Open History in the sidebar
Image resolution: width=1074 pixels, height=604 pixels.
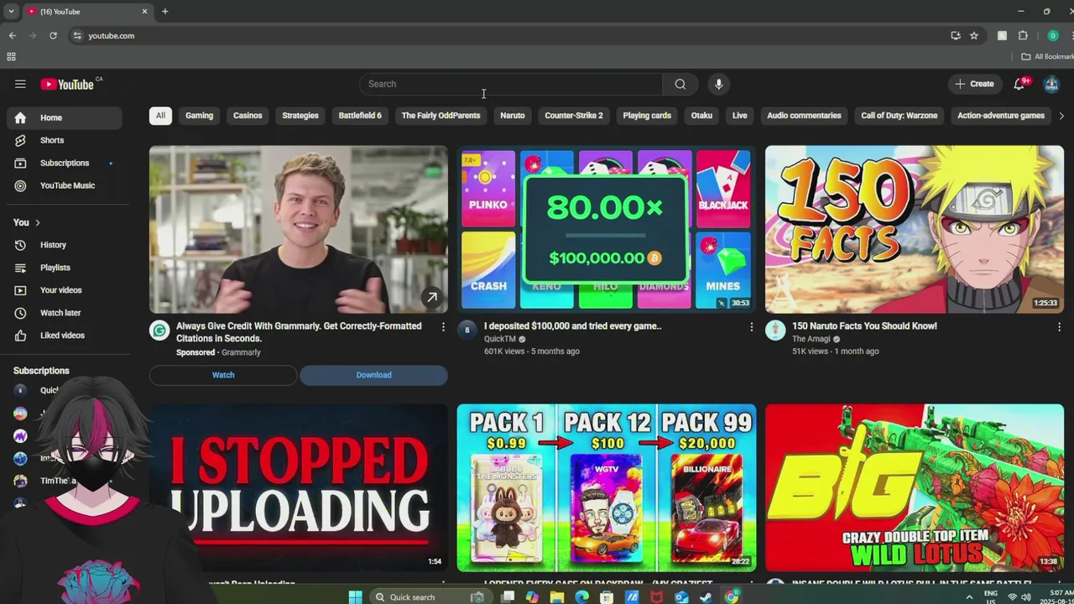tap(65, 245)
